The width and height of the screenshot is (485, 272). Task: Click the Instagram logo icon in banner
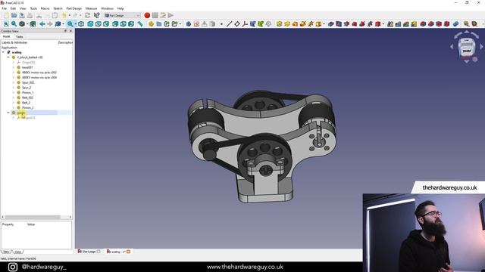pos(13,267)
